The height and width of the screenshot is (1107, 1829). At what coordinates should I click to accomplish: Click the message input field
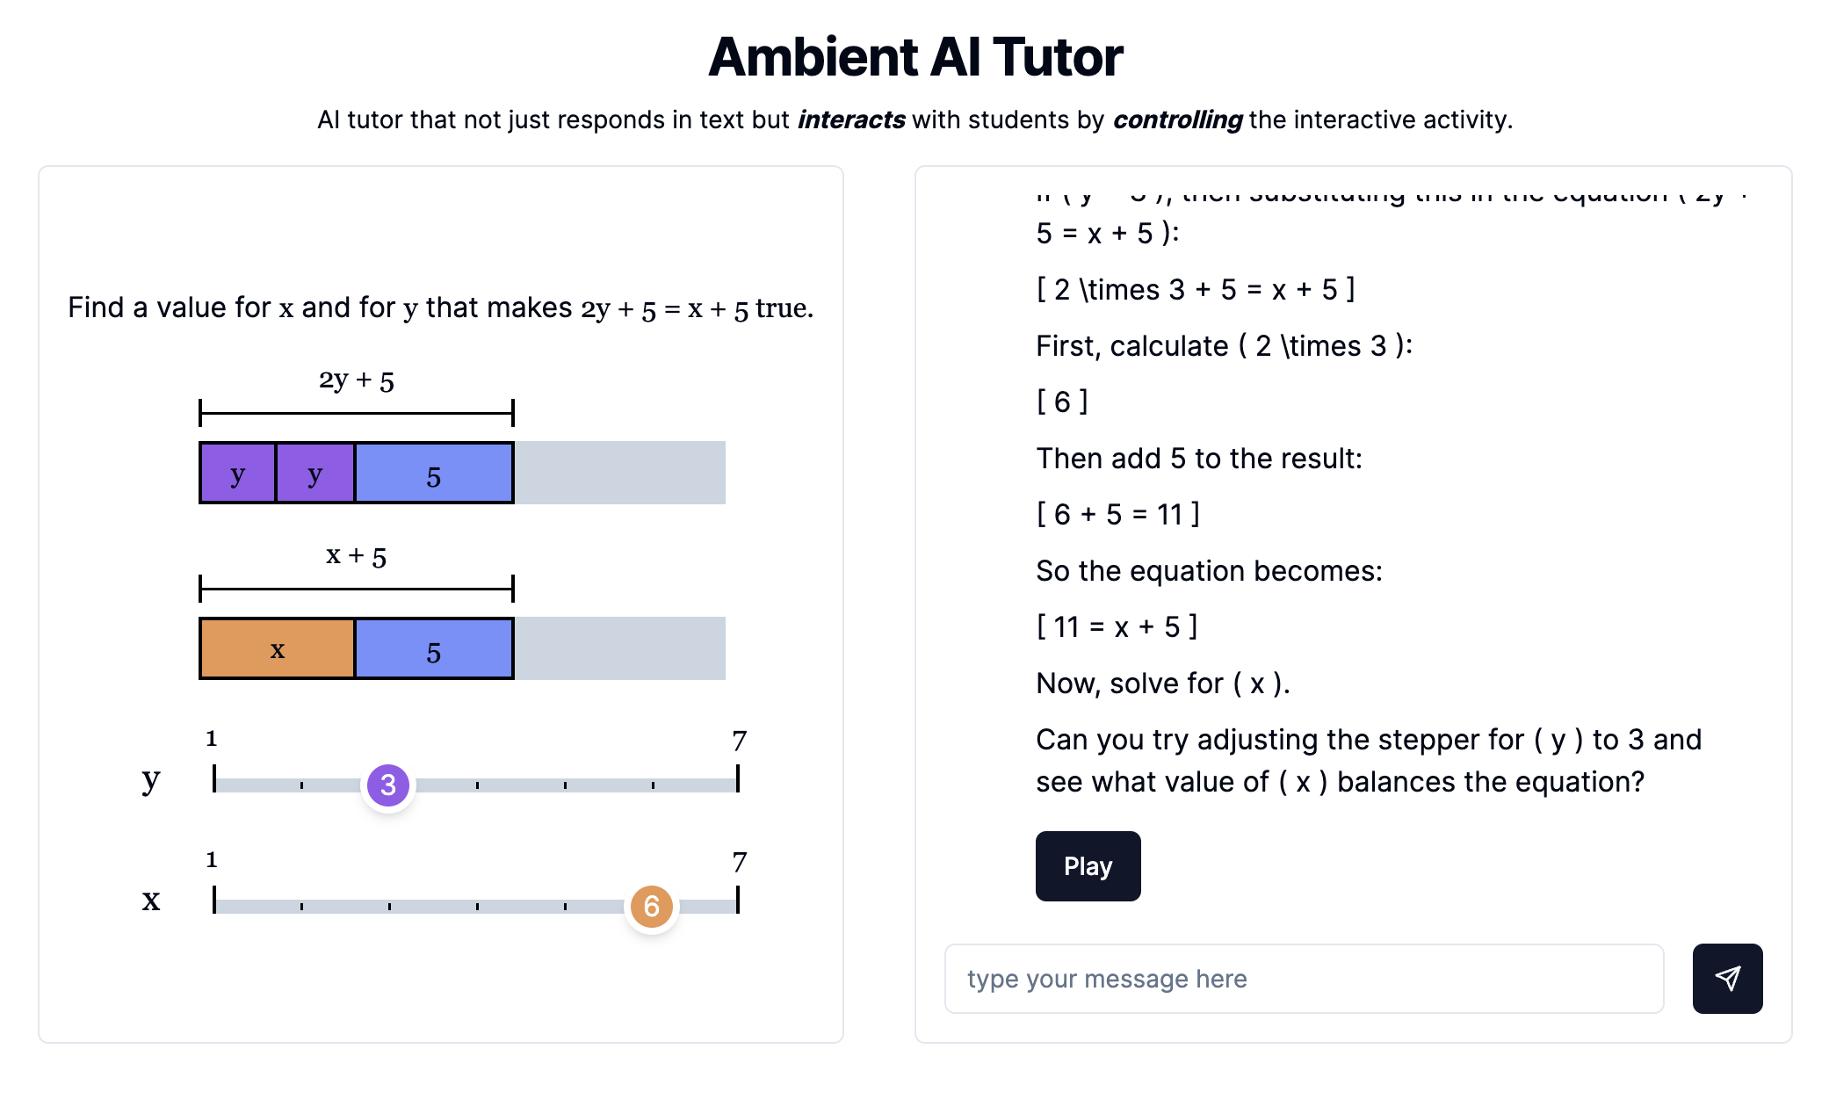[x=1306, y=978]
